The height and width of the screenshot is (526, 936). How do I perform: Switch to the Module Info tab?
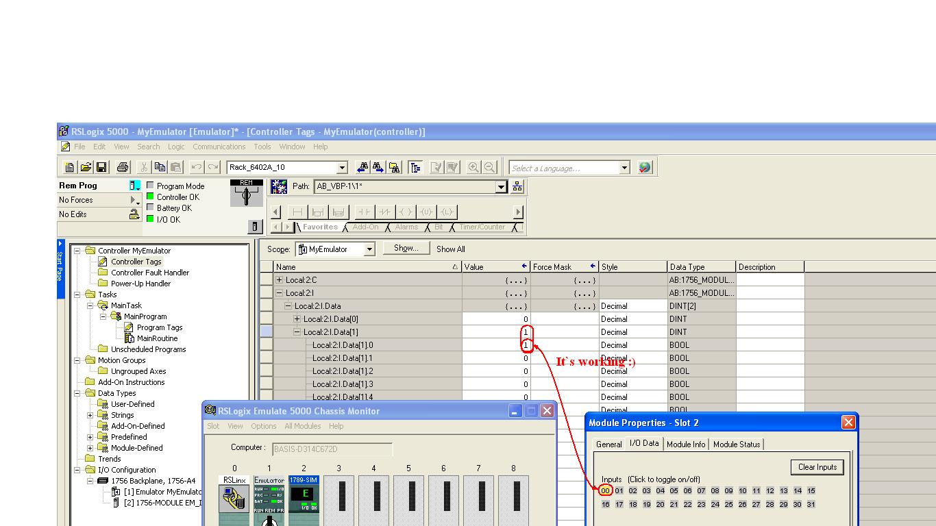click(686, 444)
